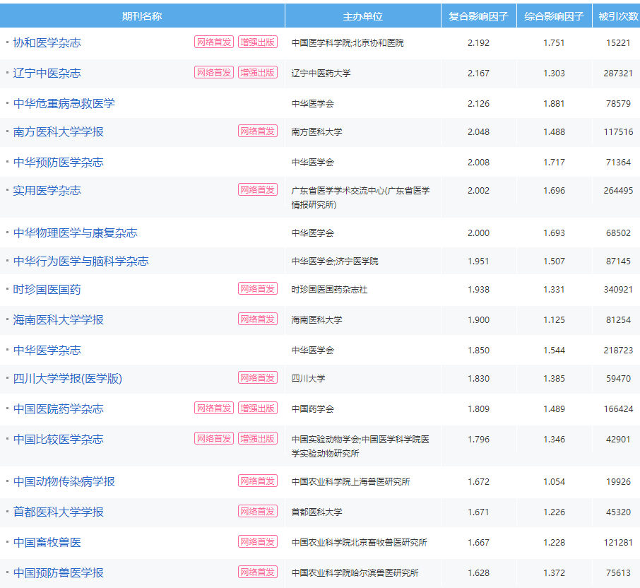The image size is (640, 588).
Task: Select the 中国畜牧兽医 journal title
Action: coord(47,542)
